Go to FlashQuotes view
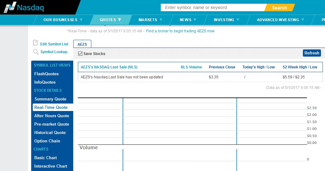The width and height of the screenshot is (325, 171). (46, 74)
